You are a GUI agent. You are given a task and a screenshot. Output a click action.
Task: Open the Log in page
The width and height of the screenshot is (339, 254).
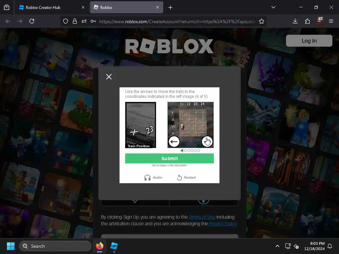[309, 41]
